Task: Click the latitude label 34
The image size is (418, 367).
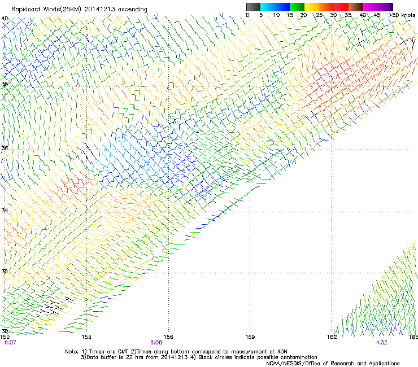Action: pos(5,211)
